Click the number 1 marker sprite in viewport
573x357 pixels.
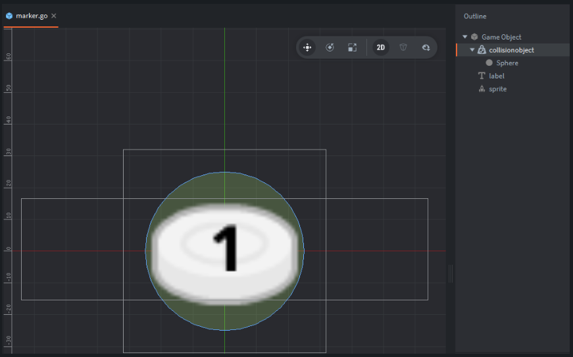(225, 254)
